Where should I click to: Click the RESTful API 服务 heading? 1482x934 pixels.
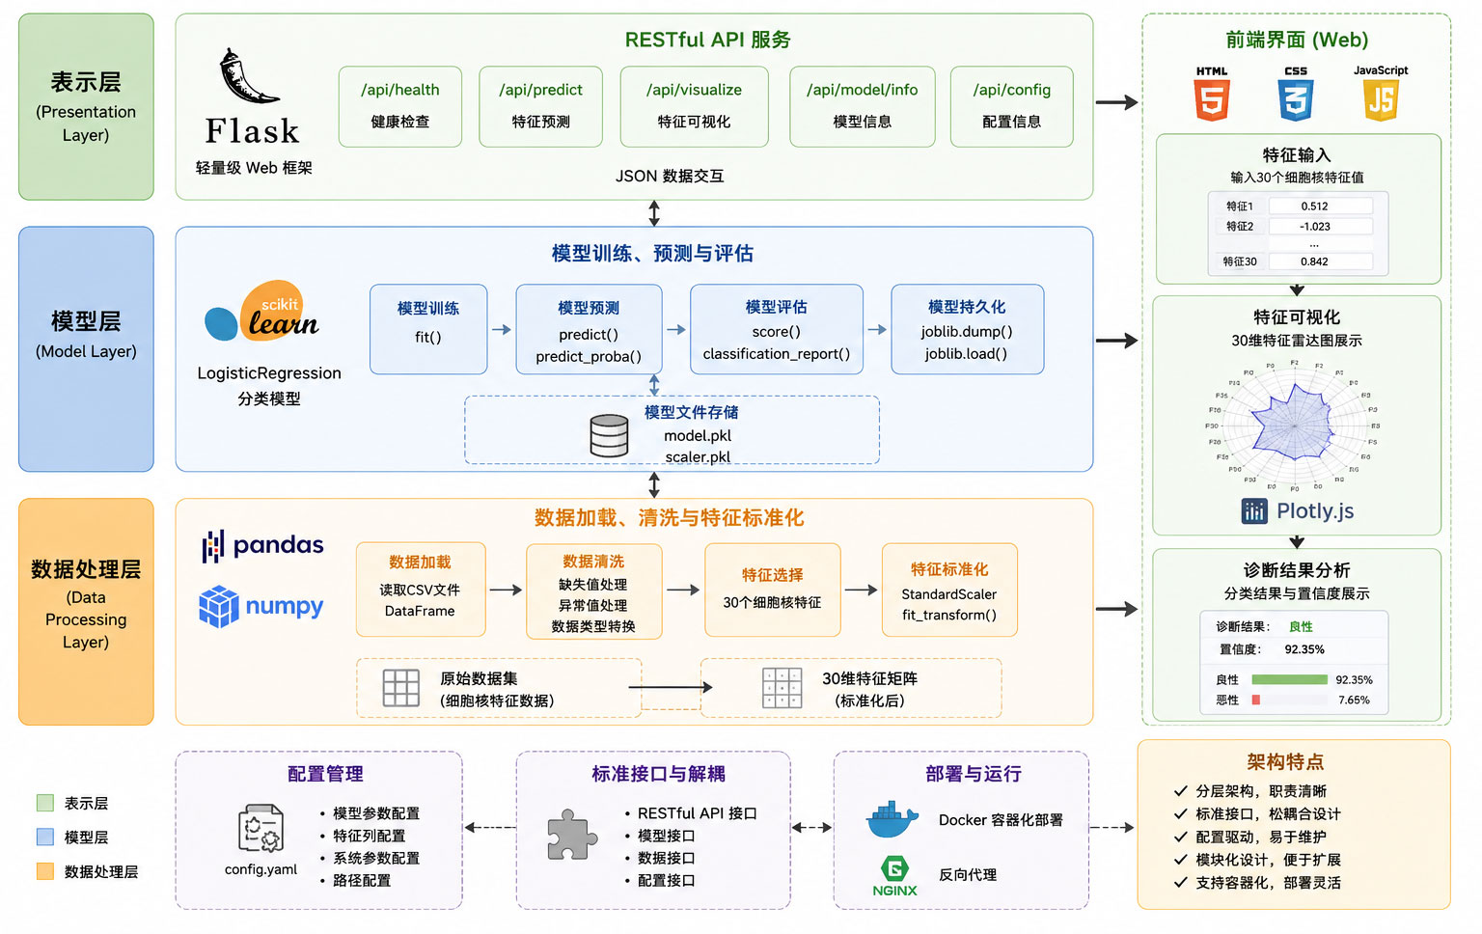coord(707,40)
